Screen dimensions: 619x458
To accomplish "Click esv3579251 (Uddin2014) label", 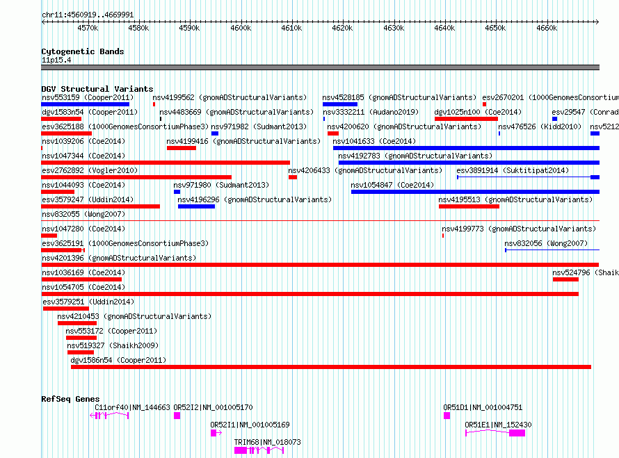I will (x=88, y=302).
